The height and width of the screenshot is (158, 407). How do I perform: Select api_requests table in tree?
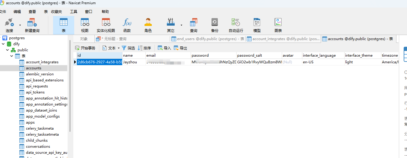tap(37, 86)
